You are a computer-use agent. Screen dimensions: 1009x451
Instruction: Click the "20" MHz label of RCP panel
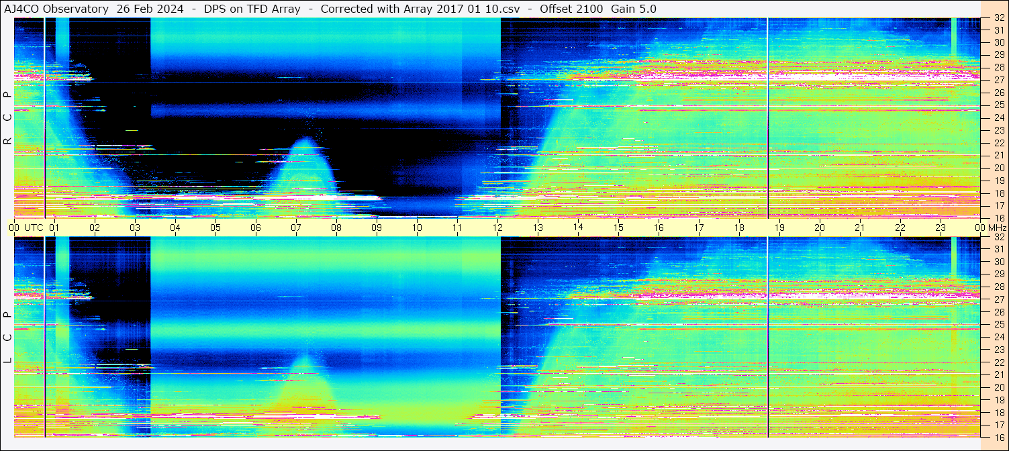coord(998,168)
